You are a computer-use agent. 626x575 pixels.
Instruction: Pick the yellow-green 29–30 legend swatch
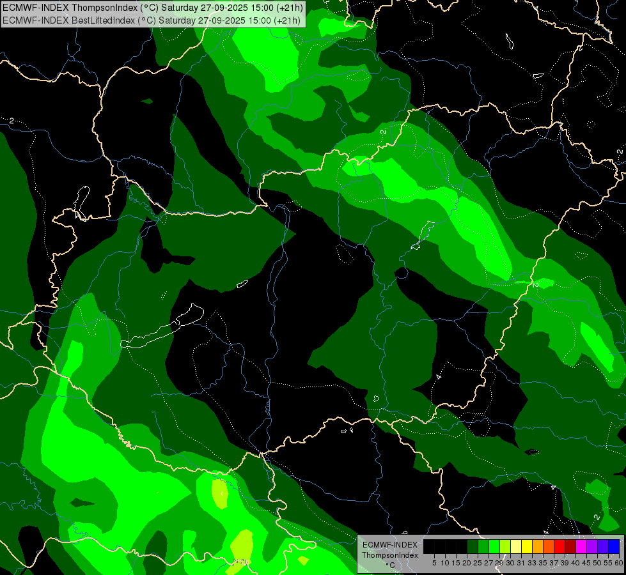[505, 546]
